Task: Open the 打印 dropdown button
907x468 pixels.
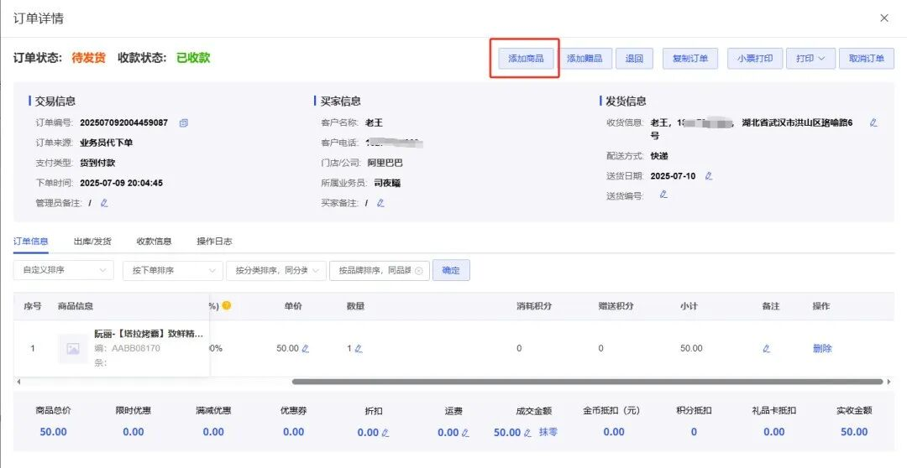Action: 810,59
